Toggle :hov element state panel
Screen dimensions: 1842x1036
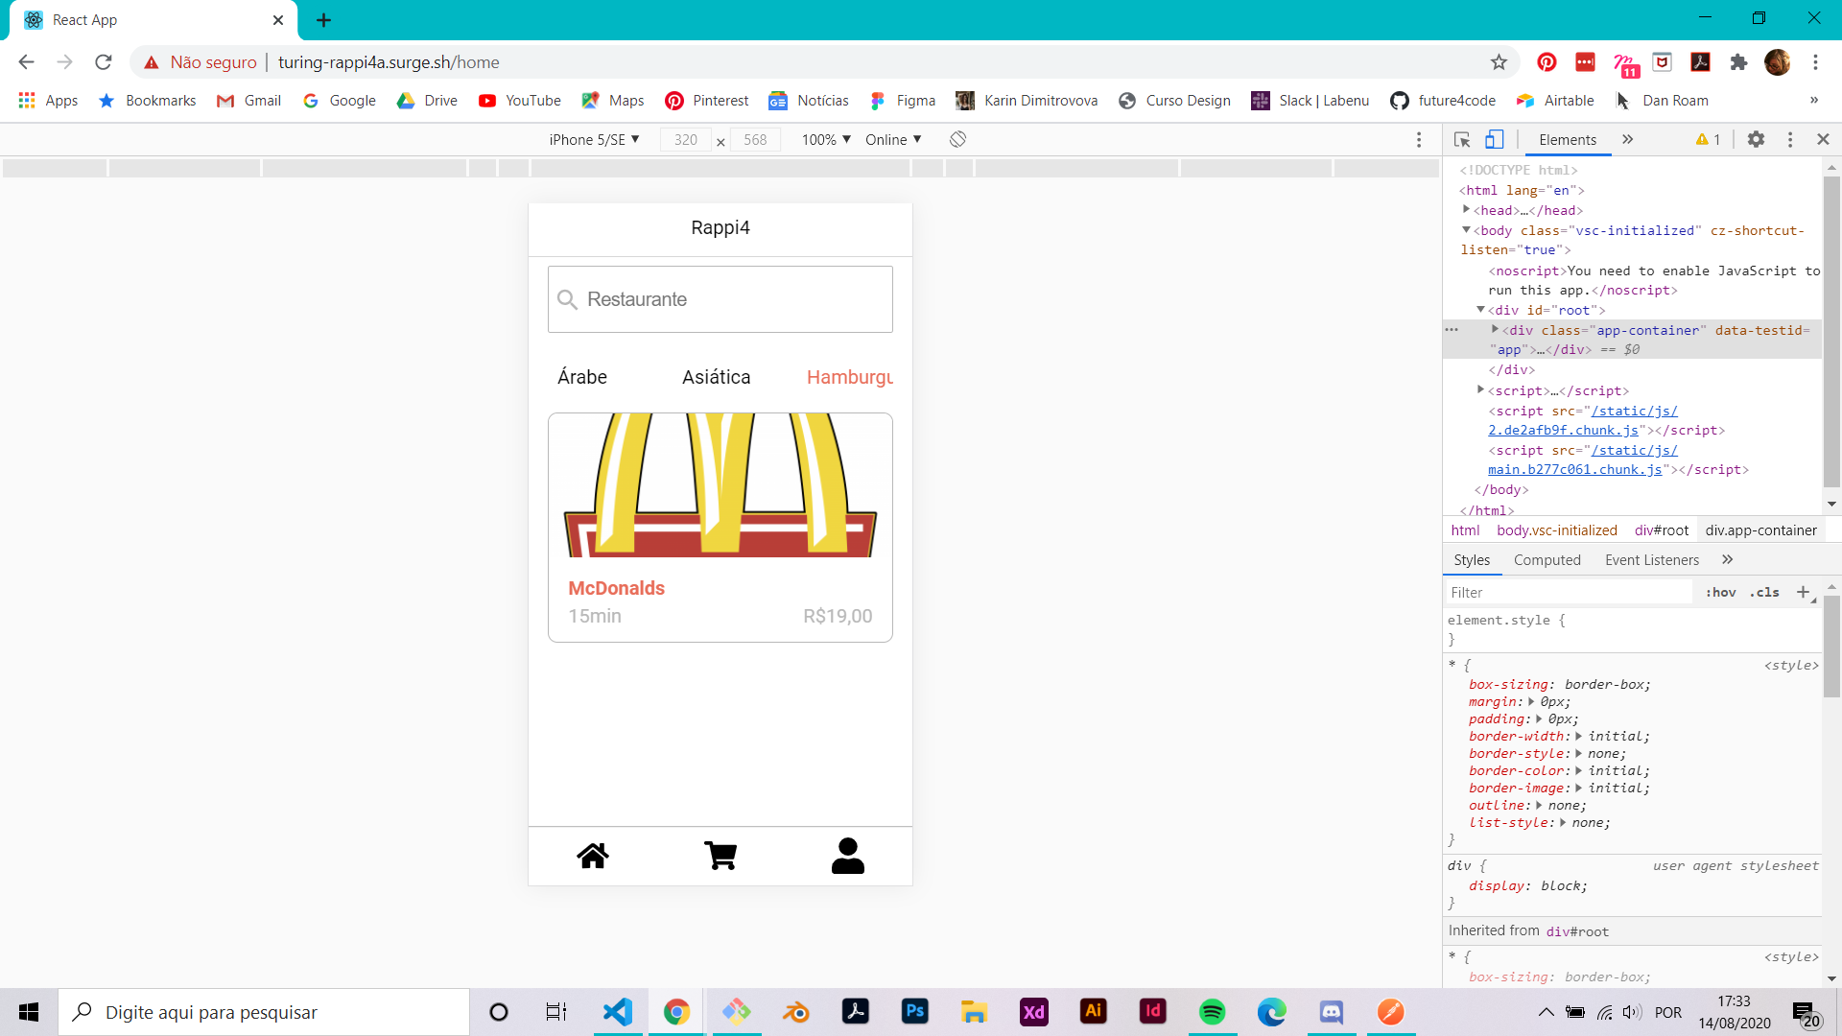click(x=1721, y=593)
